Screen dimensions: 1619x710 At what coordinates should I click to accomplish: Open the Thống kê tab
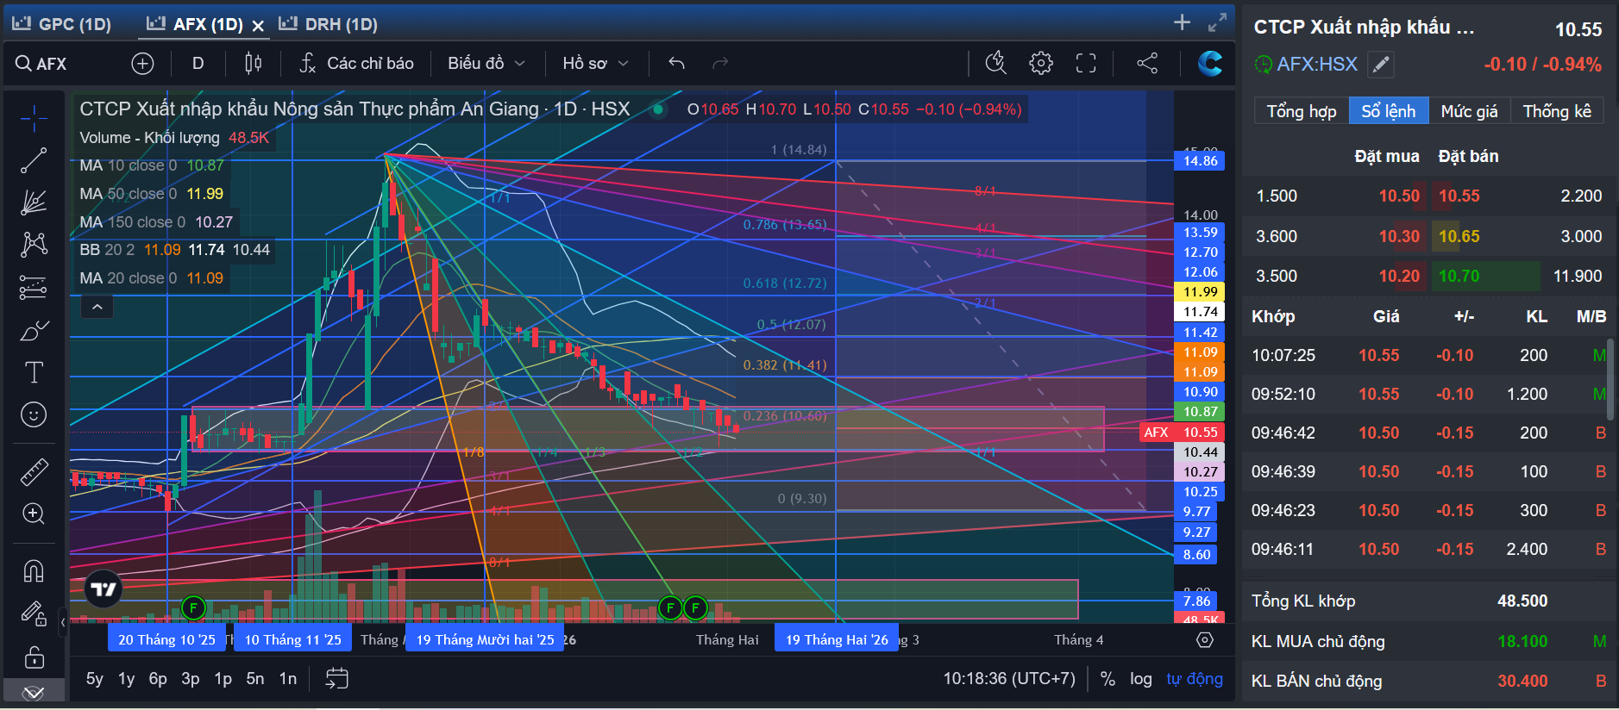pos(1557,111)
